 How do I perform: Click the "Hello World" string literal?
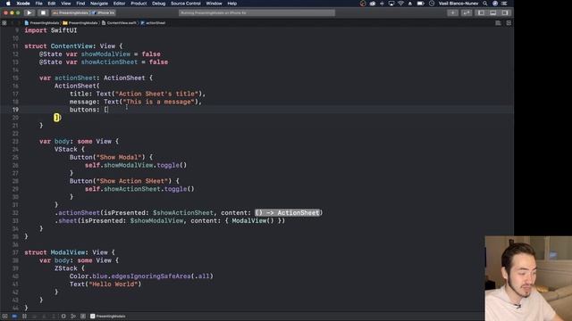(114, 284)
